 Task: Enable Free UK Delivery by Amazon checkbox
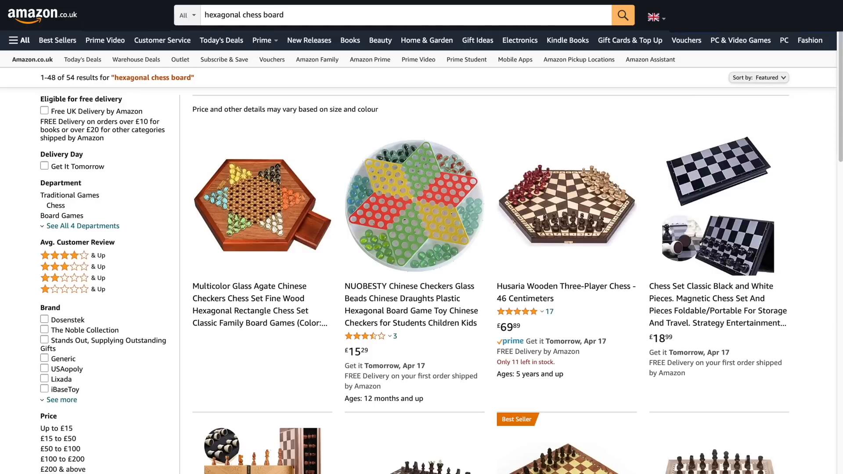pos(44,111)
